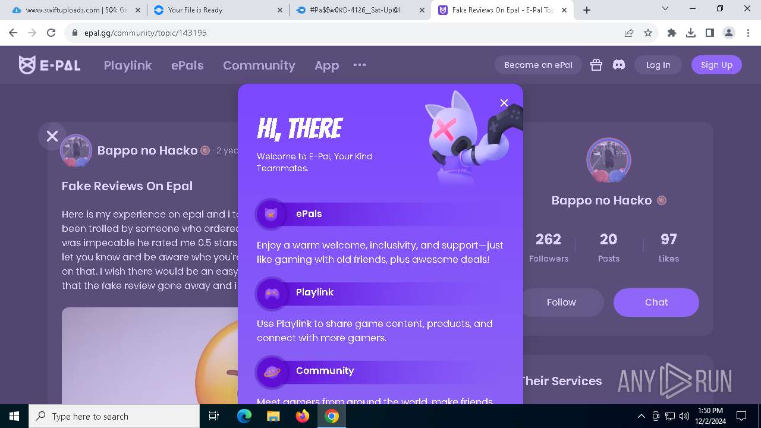Click the 97 Likes count

point(669,247)
